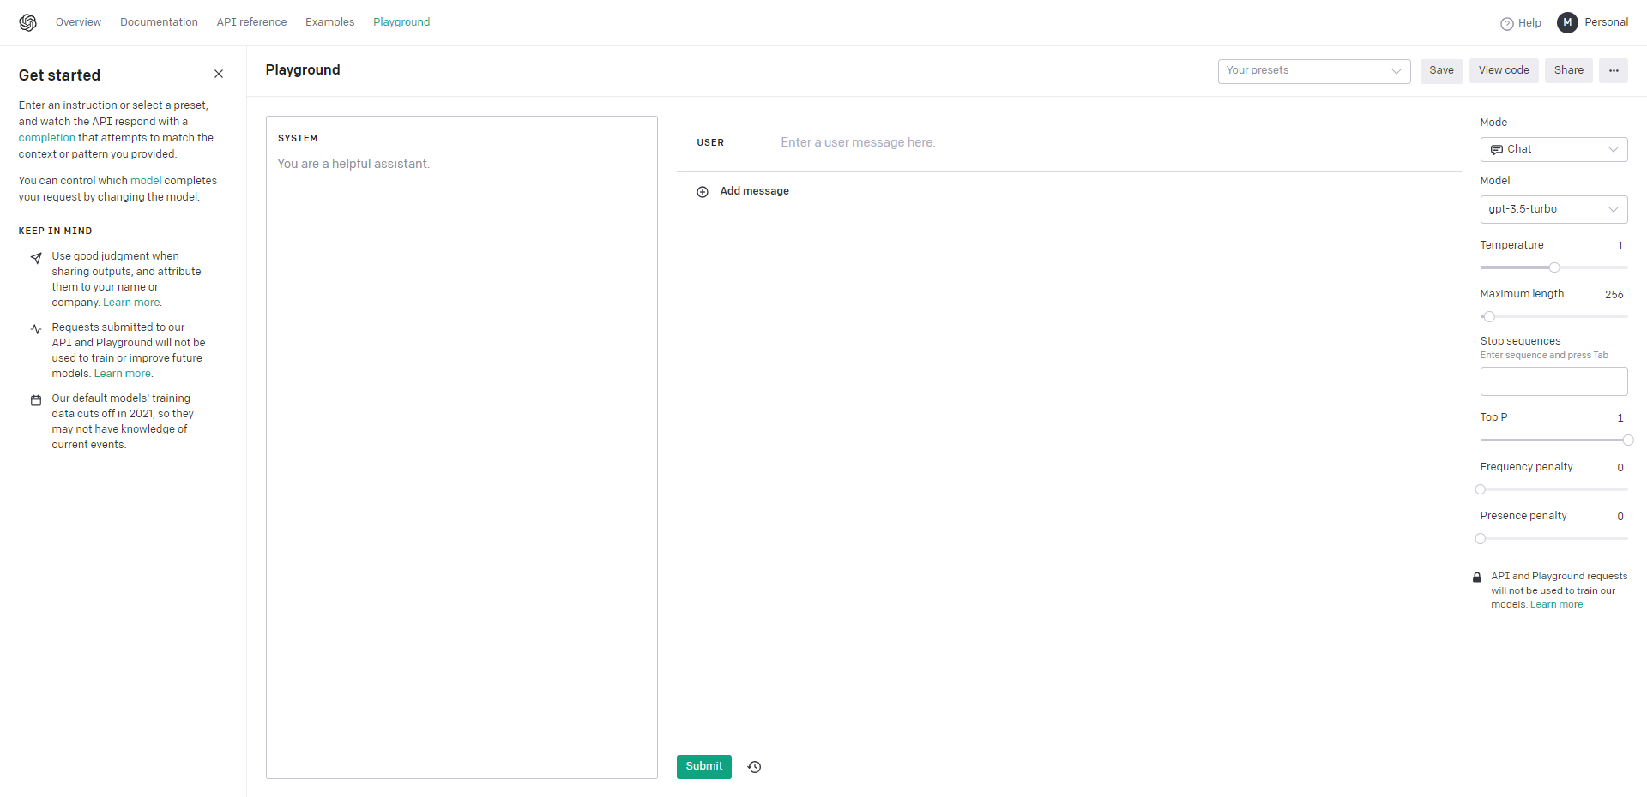Open Learn more link under API privacy note
Screen dimensions: 1647x797
(1556, 605)
